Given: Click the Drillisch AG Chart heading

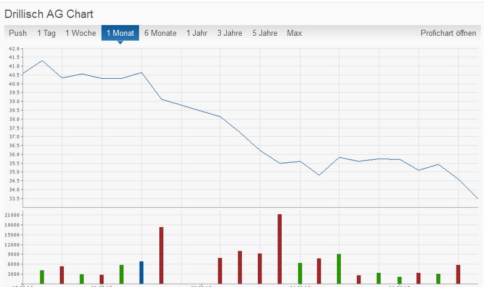Looking at the screenshot, I should click(x=49, y=14).
